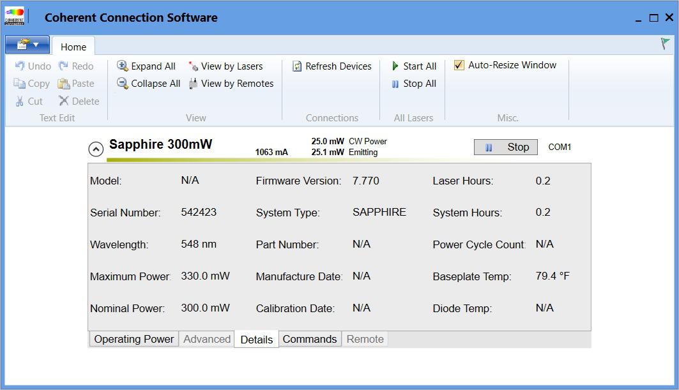Uncheck the Auto-Resize Window checkbox
679x390 pixels.
pyautogui.click(x=459, y=65)
